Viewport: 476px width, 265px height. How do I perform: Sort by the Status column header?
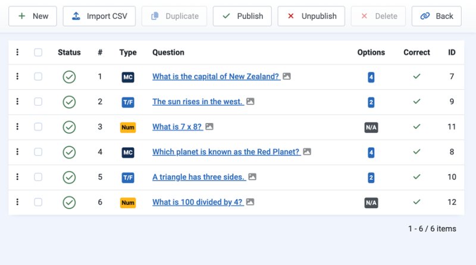[x=69, y=52]
